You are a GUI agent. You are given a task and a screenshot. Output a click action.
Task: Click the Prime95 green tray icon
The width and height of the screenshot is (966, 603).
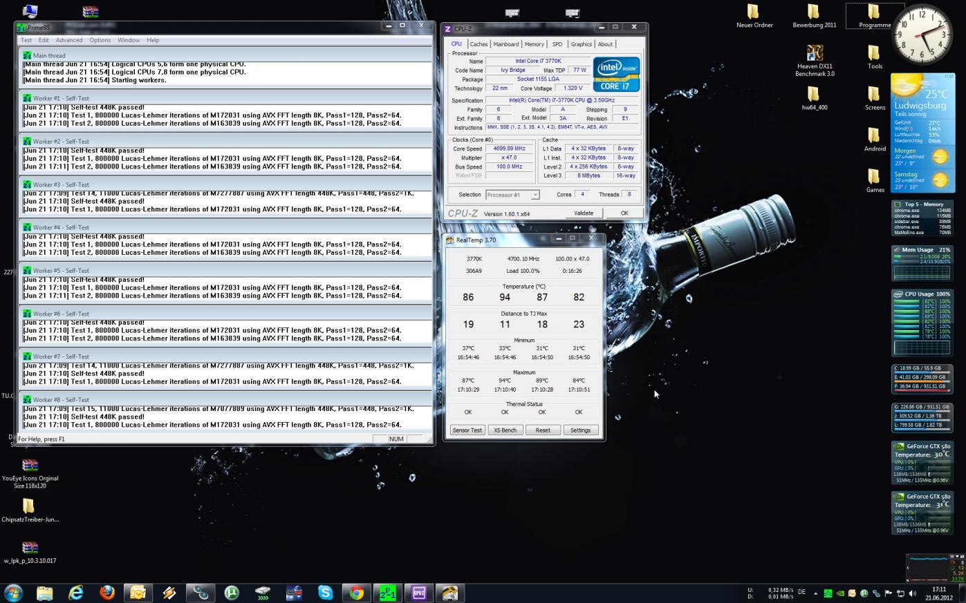(828, 593)
